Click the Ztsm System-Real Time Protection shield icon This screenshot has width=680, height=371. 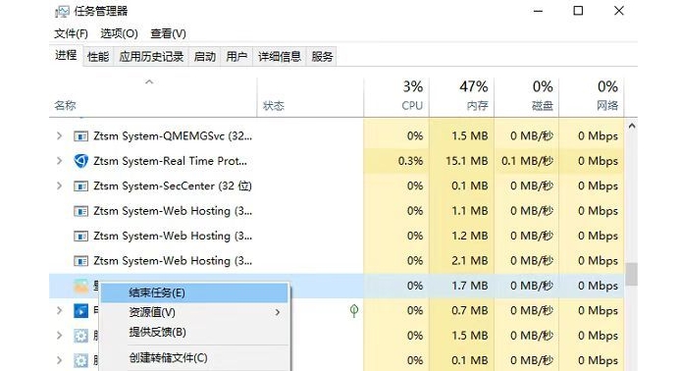(x=80, y=161)
